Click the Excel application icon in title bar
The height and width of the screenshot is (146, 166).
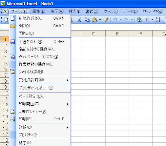point(3,3)
